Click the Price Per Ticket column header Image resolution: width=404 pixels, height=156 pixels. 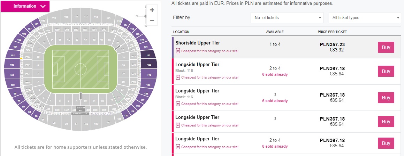[332, 32]
